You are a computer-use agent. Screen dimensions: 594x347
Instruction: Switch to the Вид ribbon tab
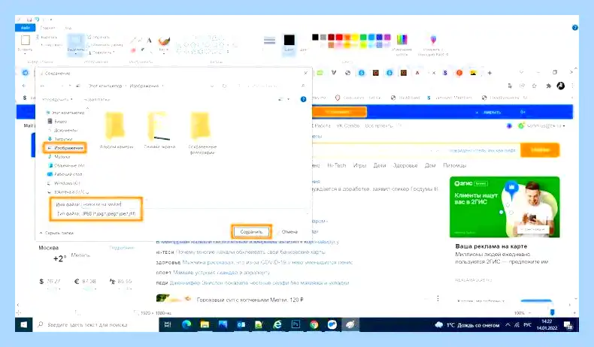68,28
